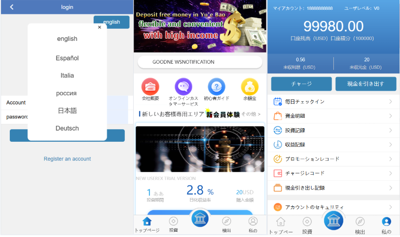Image resolution: width=400 pixels, height=237 pixels.
Task: Choose 日本語 in the language list
Action: coord(67,111)
